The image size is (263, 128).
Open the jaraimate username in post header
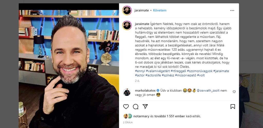click(x=142, y=10)
